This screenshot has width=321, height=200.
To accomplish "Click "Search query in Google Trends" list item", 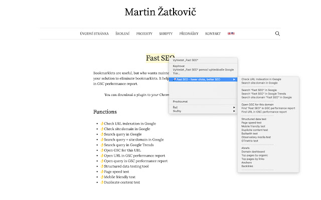I will tap(129, 145).
